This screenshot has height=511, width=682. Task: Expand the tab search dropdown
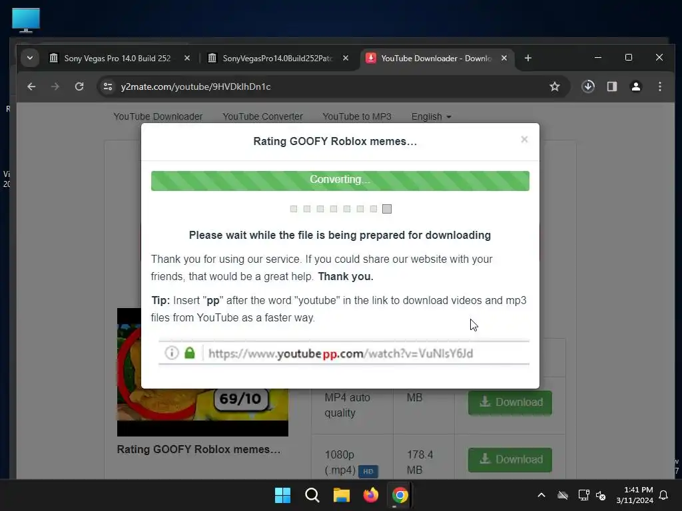pyautogui.click(x=29, y=58)
